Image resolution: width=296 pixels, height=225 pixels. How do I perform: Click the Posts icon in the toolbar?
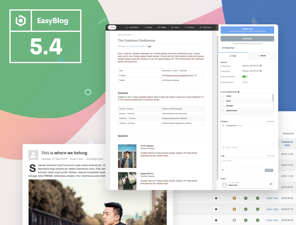click(x=175, y=27)
